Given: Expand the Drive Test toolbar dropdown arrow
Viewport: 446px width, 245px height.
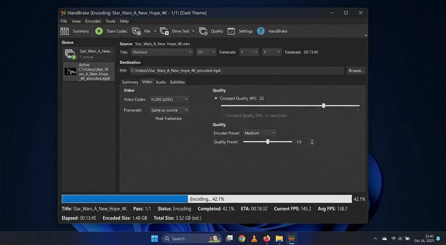Looking at the screenshot, I should click(x=193, y=31).
